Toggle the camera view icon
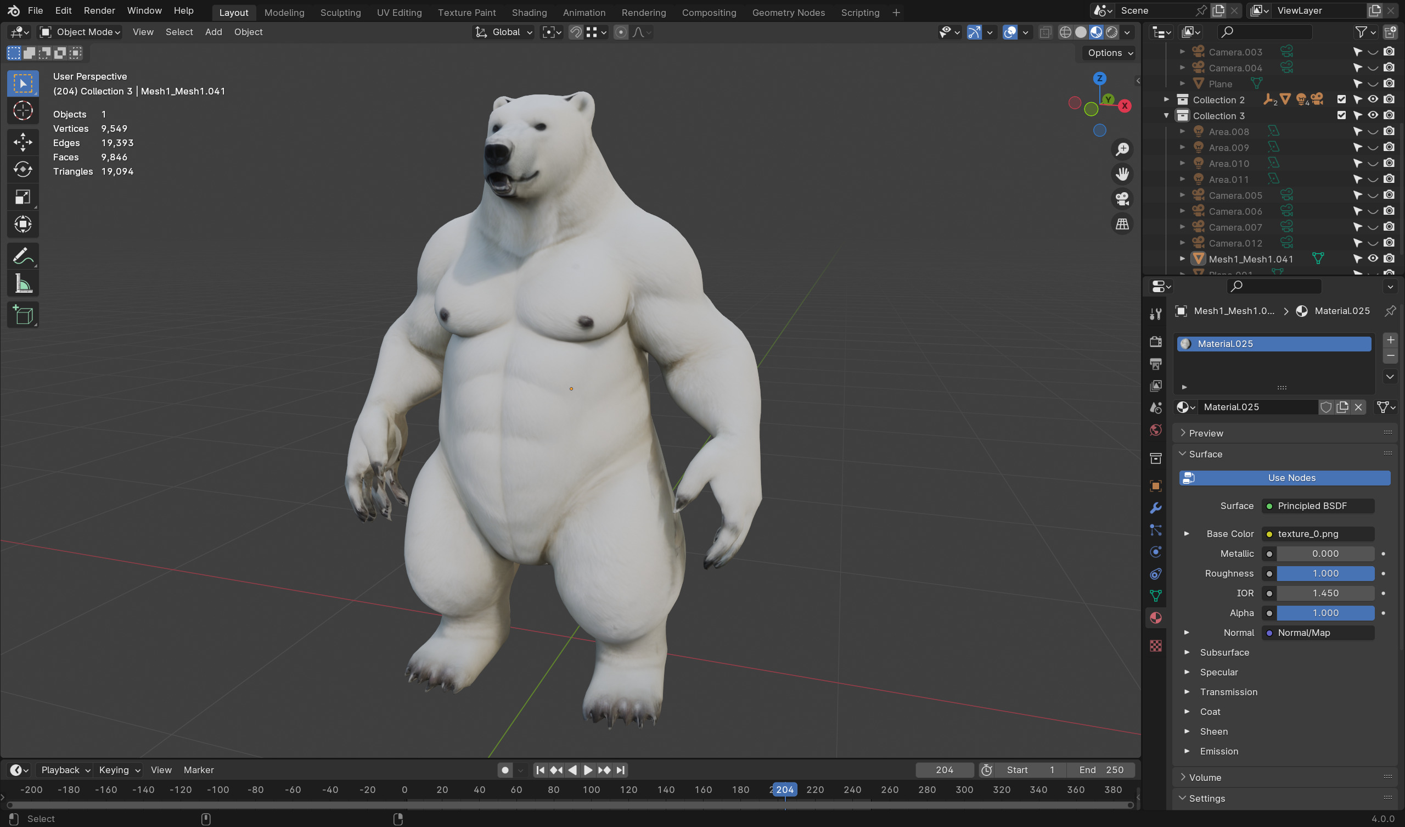Image resolution: width=1405 pixels, height=827 pixels. tap(1122, 199)
